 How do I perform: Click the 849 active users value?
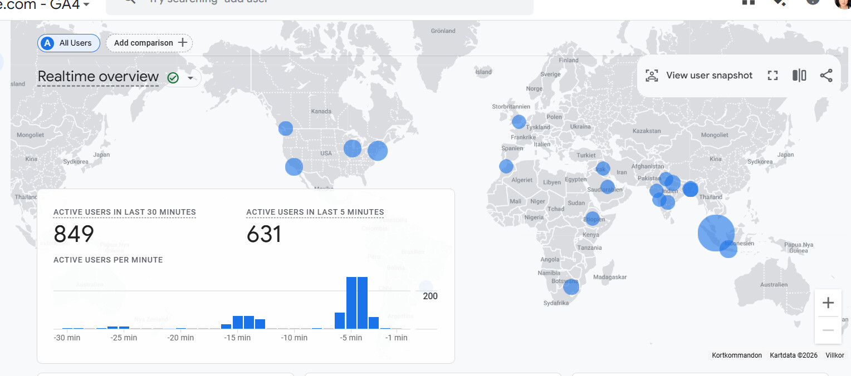click(x=74, y=234)
